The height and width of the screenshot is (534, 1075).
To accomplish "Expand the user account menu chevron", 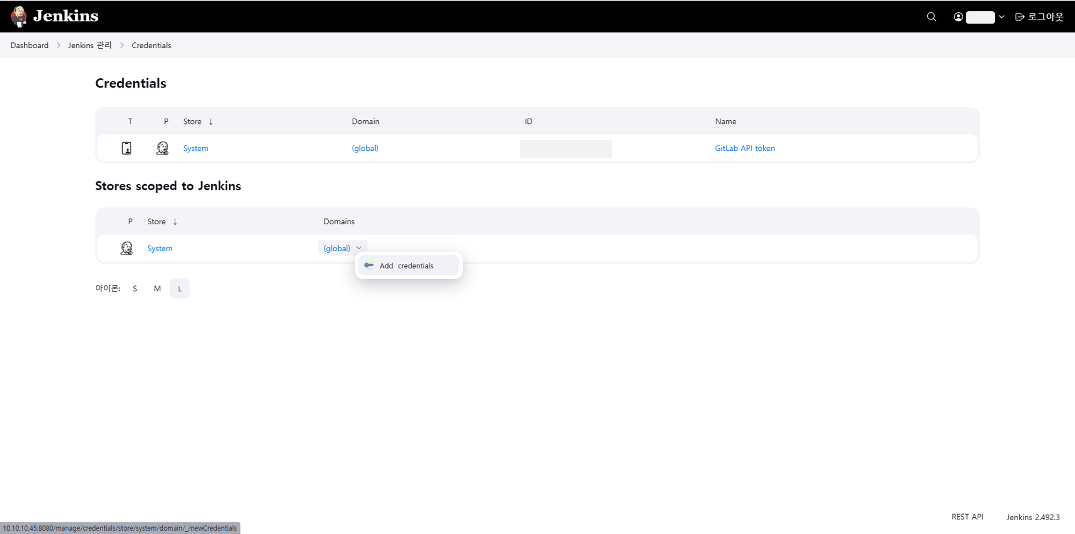I will (1001, 17).
